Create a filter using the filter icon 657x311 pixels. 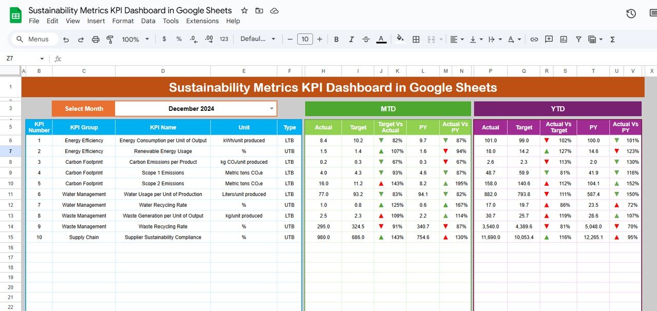coord(578,39)
